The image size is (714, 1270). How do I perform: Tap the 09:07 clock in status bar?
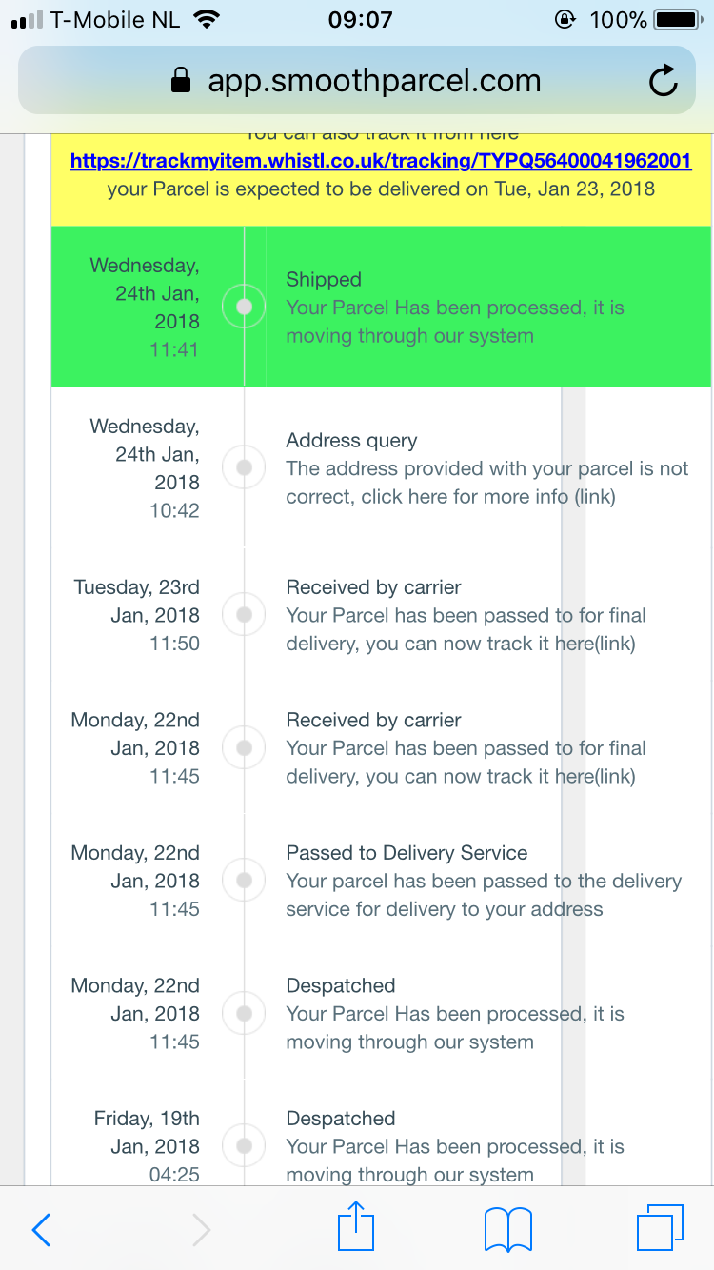(360, 19)
